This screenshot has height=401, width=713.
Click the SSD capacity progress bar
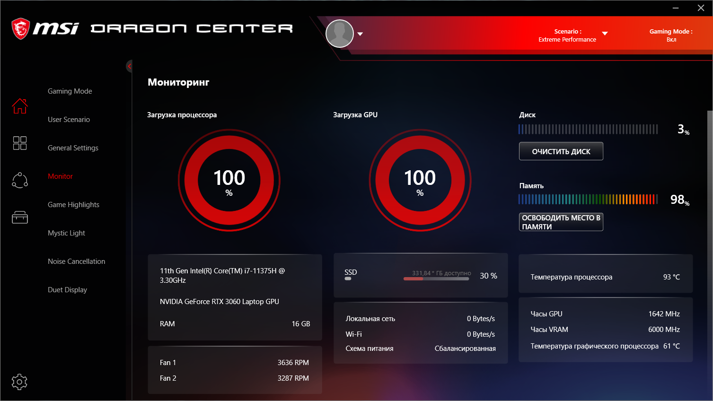coord(436,279)
